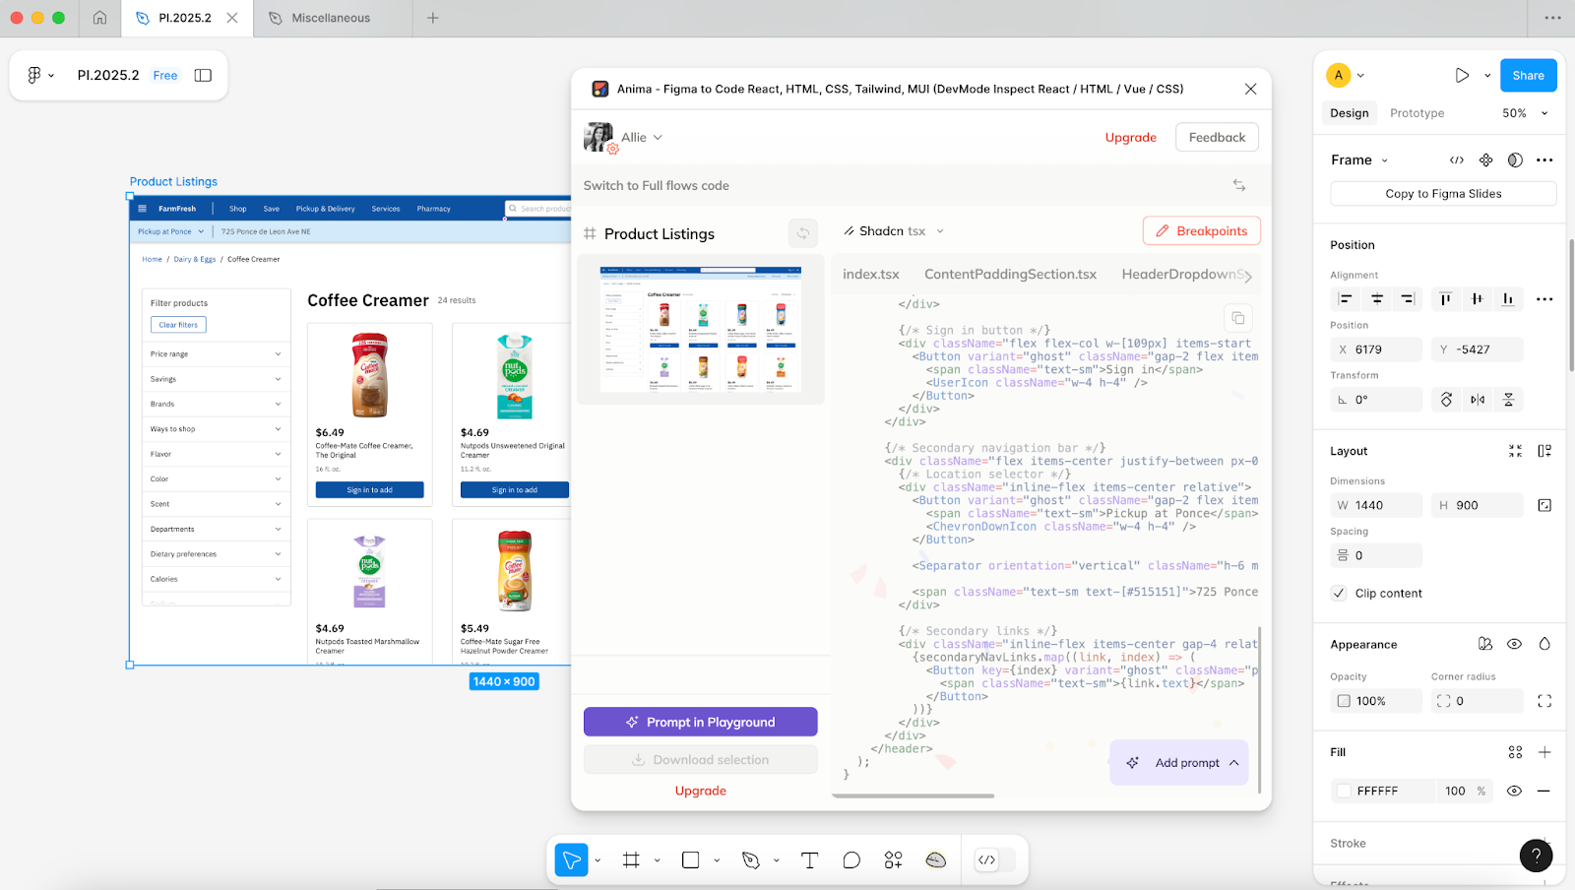Select the Frame tool in bottom toolbar
This screenshot has width=1575, height=890.
[x=632, y=859]
